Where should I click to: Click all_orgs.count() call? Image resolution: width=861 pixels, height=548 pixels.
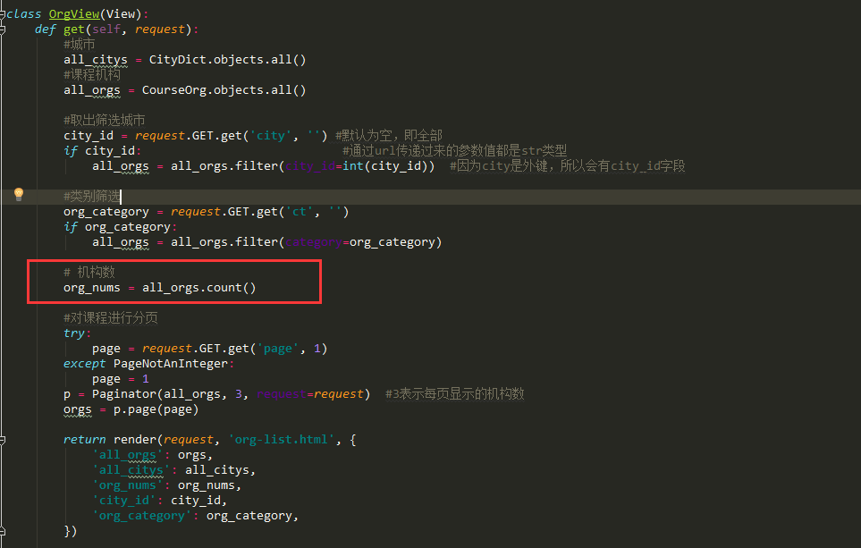(x=198, y=288)
